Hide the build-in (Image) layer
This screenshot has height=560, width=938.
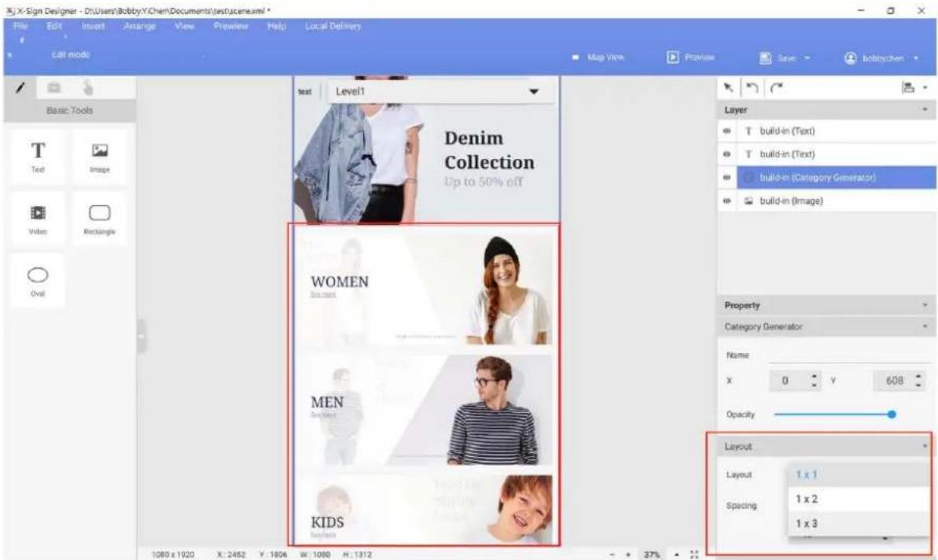point(726,201)
